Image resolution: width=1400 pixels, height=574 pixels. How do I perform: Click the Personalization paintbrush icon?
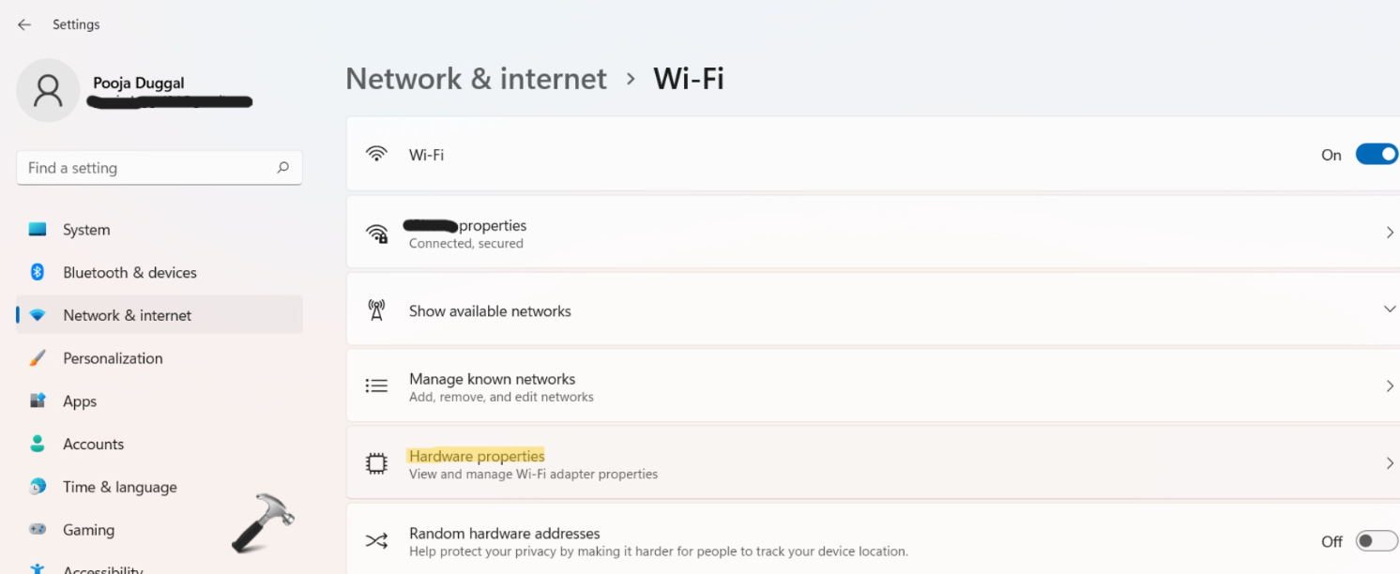38,358
